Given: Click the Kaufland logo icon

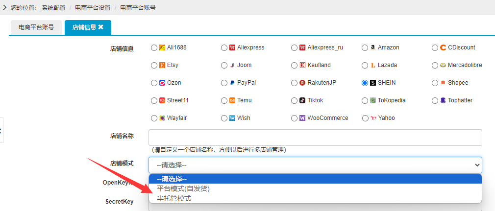Looking at the screenshot, I should tap(302, 65).
